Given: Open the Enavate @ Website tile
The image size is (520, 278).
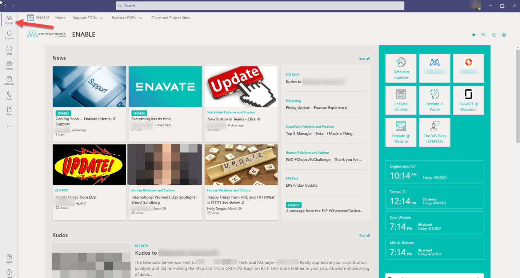Looking at the screenshot, I should click(x=401, y=132).
